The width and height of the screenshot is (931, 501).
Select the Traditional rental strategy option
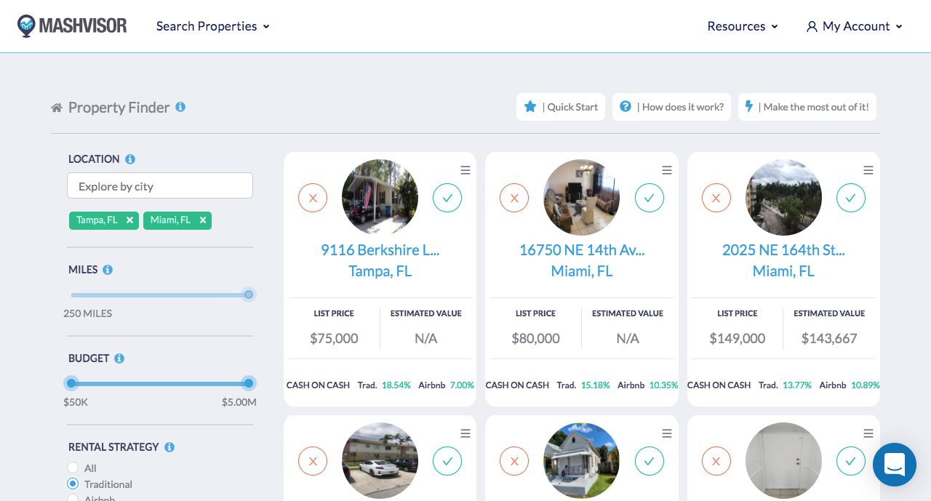(x=73, y=484)
